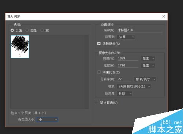Close the 导入 PDF dialog
183x134 pixels.
coord(164,16)
